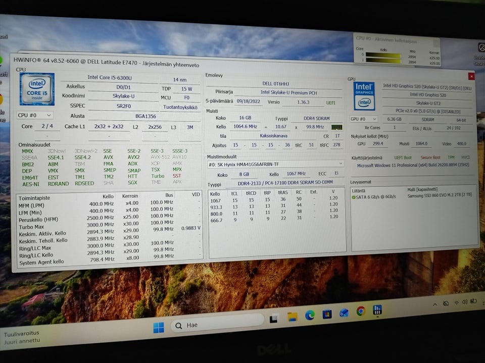This screenshot has width=485, height=363.
Task: Launch Microsoft Edge from the taskbar
Action: tap(310, 315)
